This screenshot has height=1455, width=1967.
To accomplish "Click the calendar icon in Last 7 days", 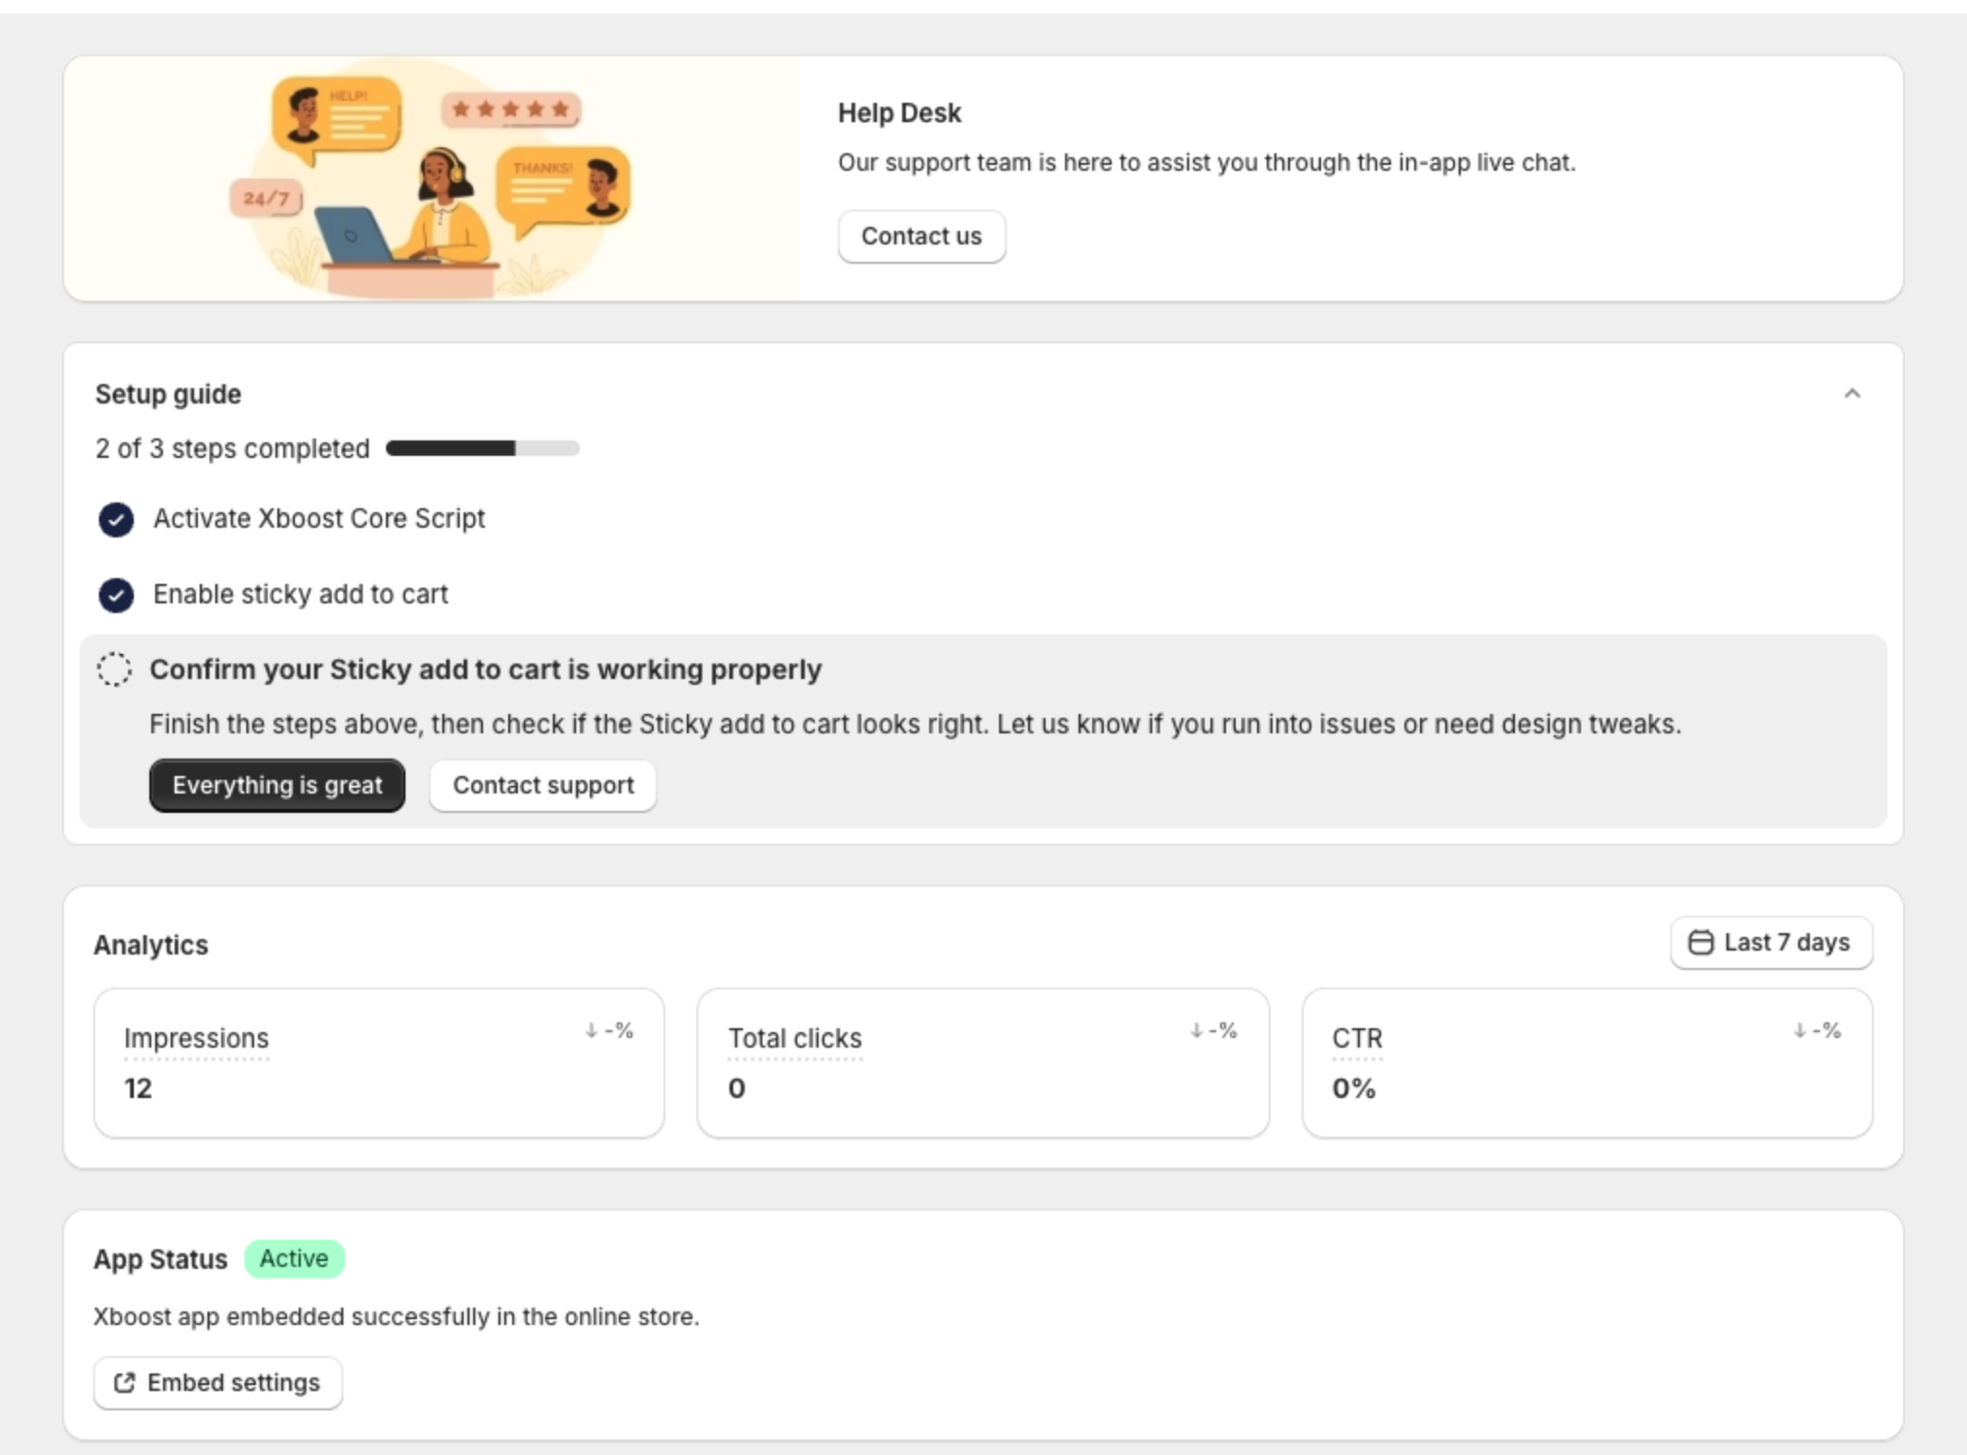I will click(1701, 943).
